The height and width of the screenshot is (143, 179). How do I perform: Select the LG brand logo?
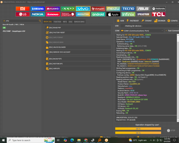(x=23, y=14)
